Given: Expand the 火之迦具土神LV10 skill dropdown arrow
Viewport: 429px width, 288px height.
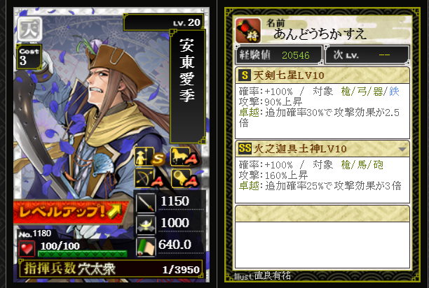Looking at the screenshot, I should click(x=402, y=149).
